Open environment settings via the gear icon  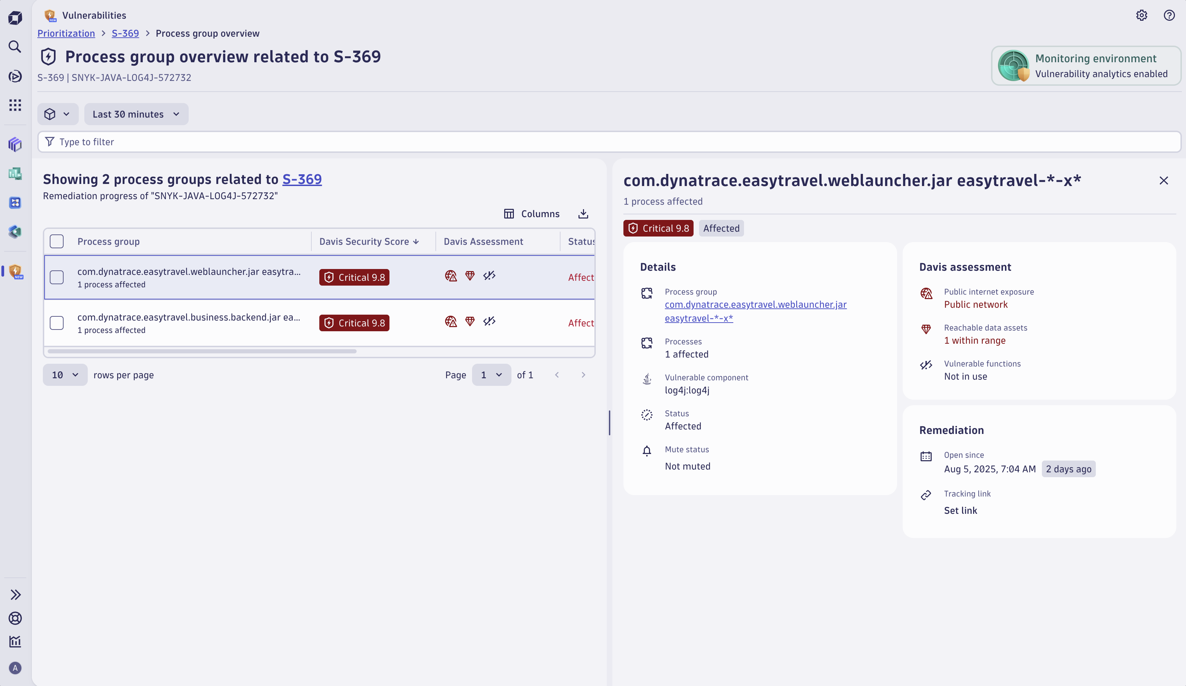[1141, 15]
